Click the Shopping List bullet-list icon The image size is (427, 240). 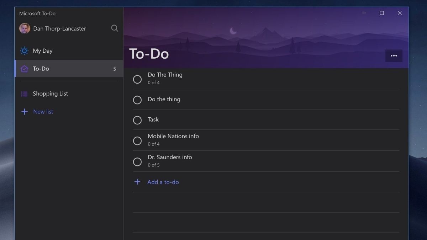(x=24, y=94)
